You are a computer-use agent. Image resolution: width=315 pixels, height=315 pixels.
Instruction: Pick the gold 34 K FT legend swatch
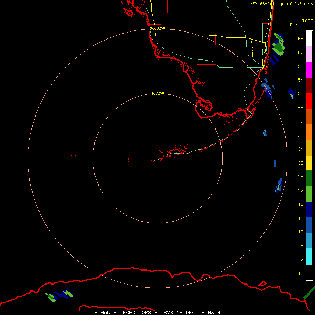click(309, 148)
